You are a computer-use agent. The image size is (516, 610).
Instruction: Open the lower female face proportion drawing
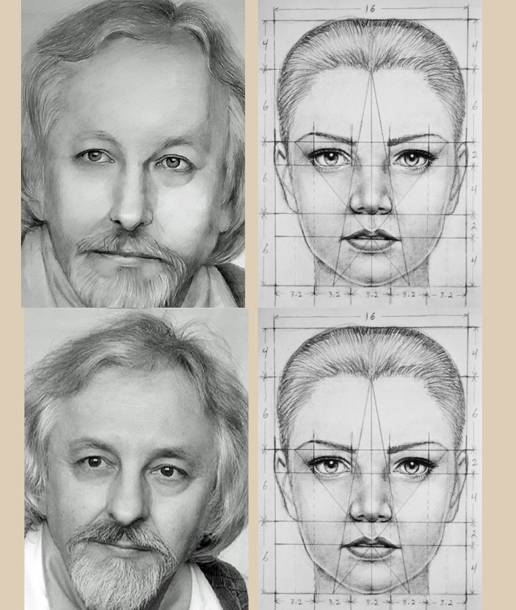tap(370, 459)
